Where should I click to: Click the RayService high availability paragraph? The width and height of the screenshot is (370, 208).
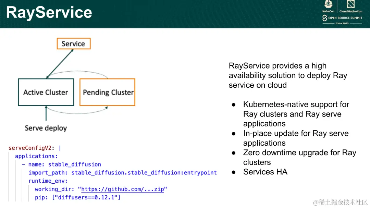click(288, 75)
